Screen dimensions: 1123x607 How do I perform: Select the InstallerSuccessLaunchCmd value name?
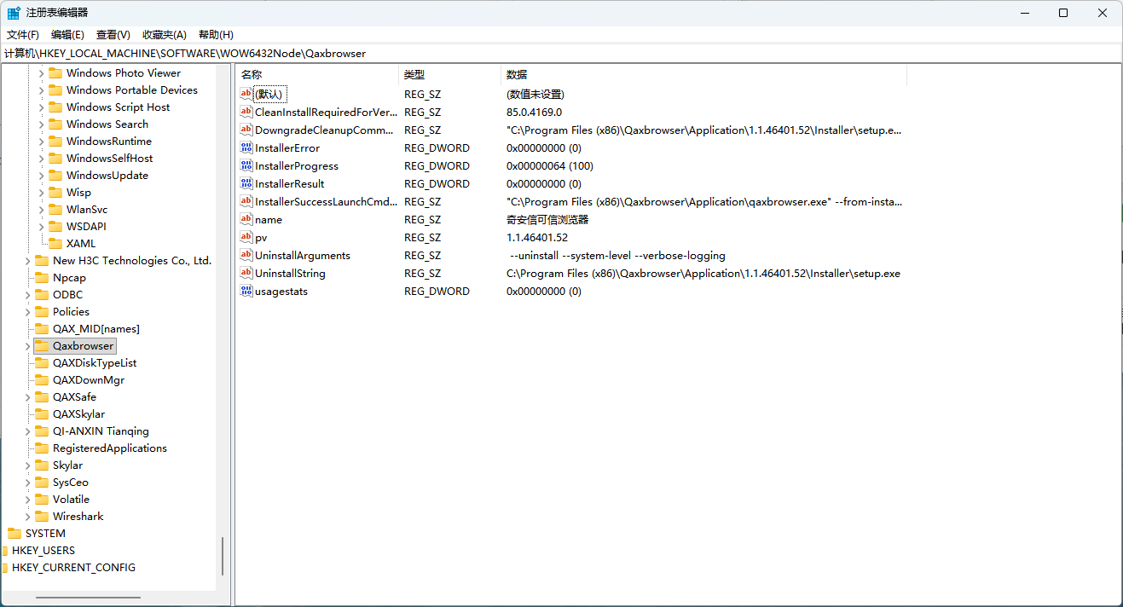327,202
